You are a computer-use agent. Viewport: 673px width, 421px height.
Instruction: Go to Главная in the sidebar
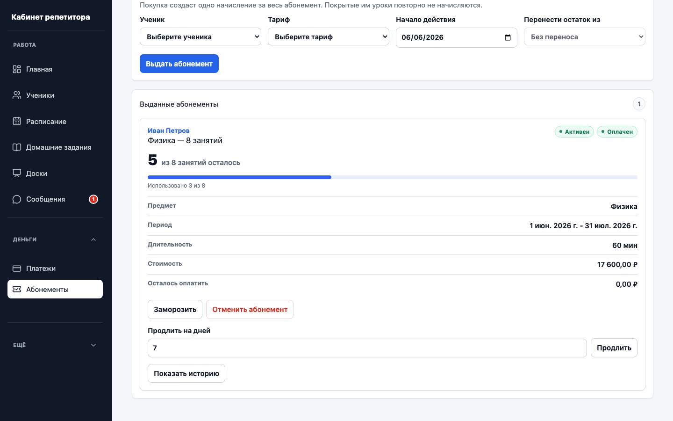(55, 69)
